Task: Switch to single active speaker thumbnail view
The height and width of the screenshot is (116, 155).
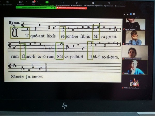Action: [x=128, y=14]
